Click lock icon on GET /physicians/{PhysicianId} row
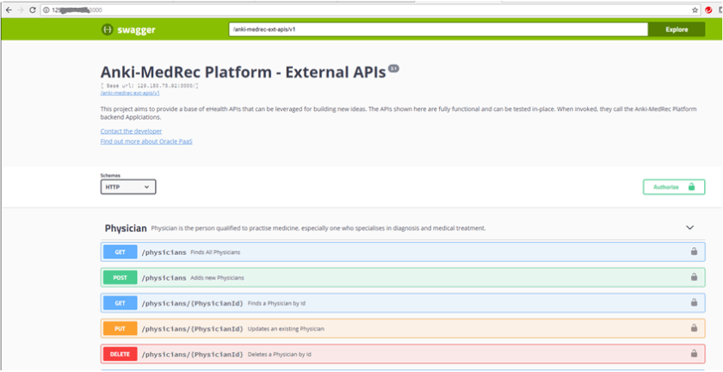 693,303
